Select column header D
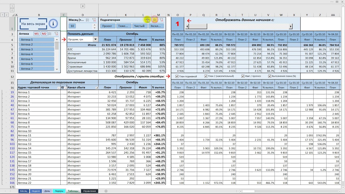 click(x=82, y=15)
